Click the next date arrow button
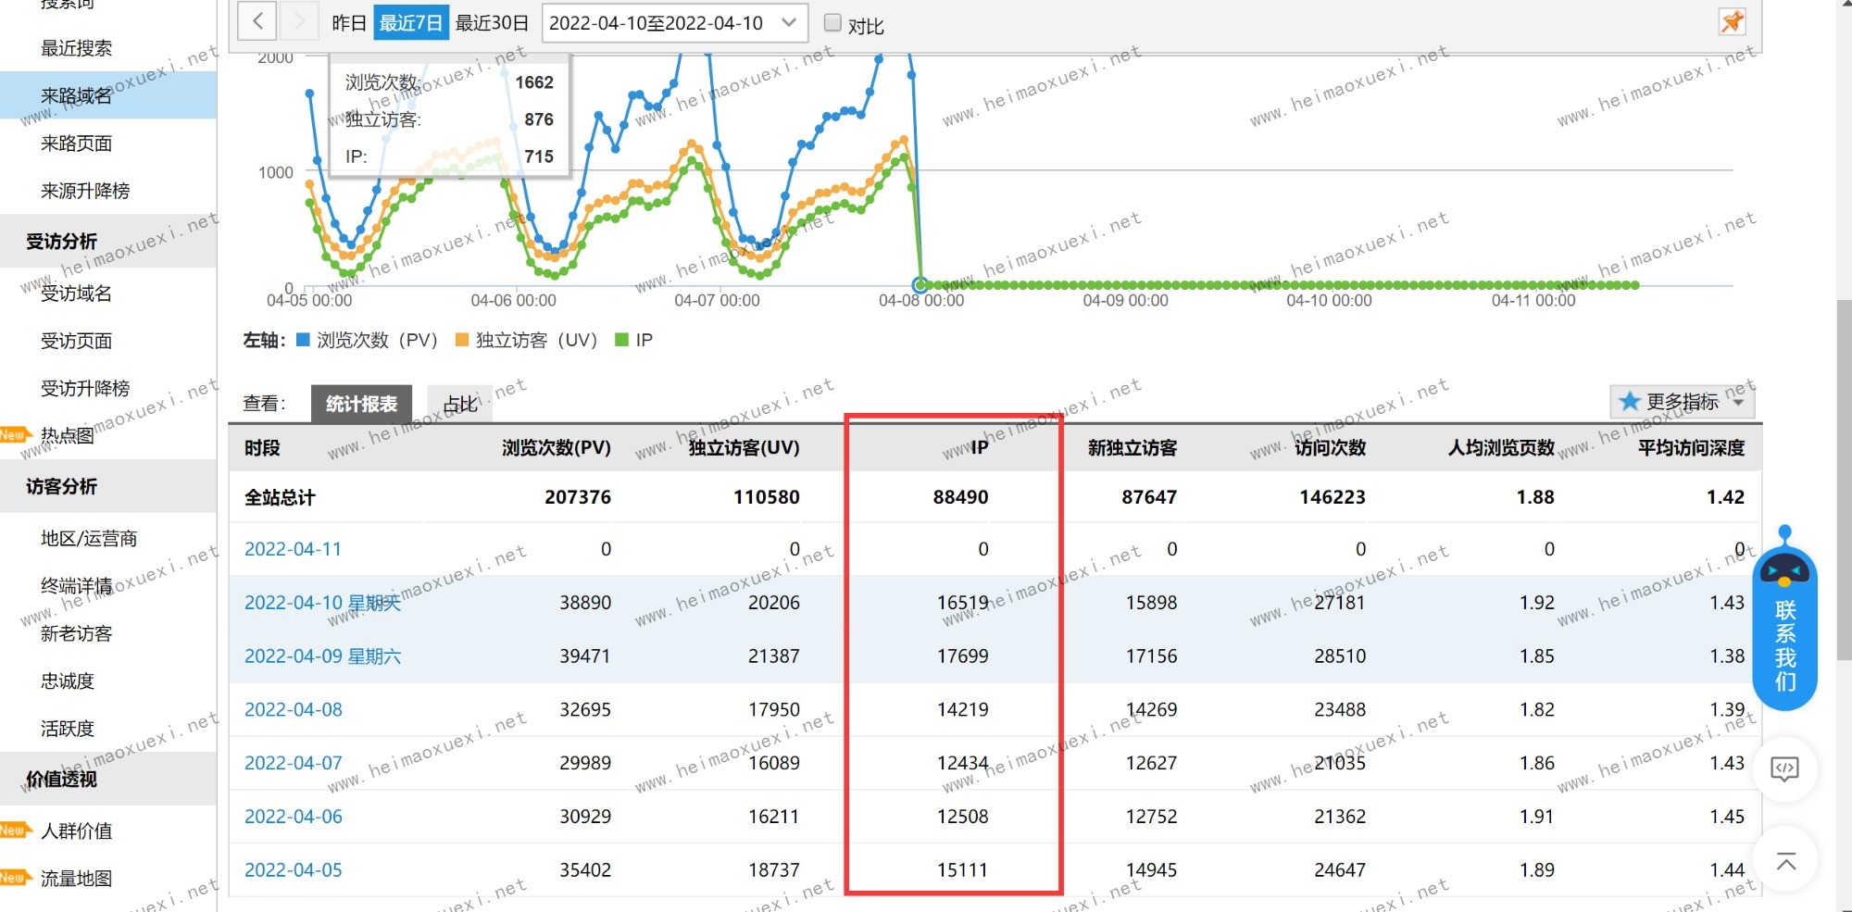The height and width of the screenshot is (912, 1852). point(298,21)
